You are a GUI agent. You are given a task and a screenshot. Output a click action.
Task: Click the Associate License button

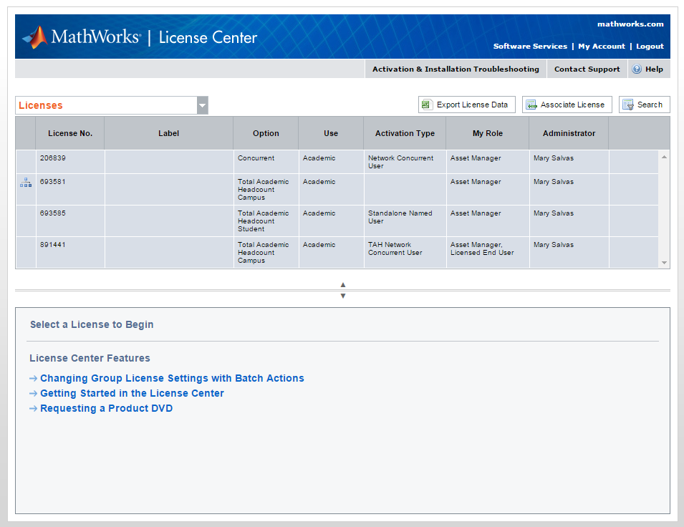pyautogui.click(x=567, y=105)
